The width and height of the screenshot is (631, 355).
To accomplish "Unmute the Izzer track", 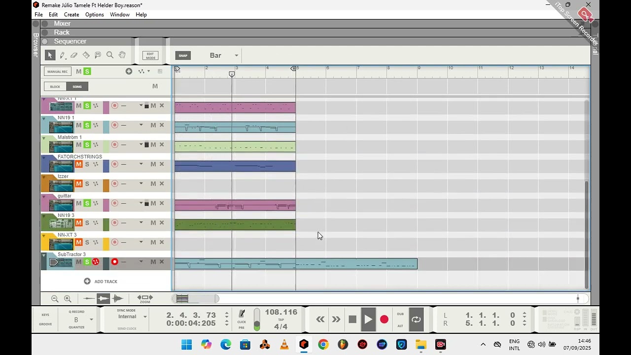I will click(78, 184).
